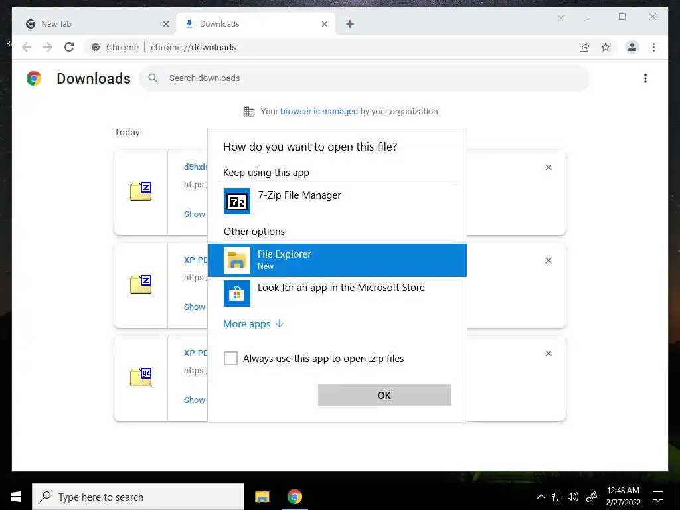Open the volume speaker tray icon

point(573,497)
